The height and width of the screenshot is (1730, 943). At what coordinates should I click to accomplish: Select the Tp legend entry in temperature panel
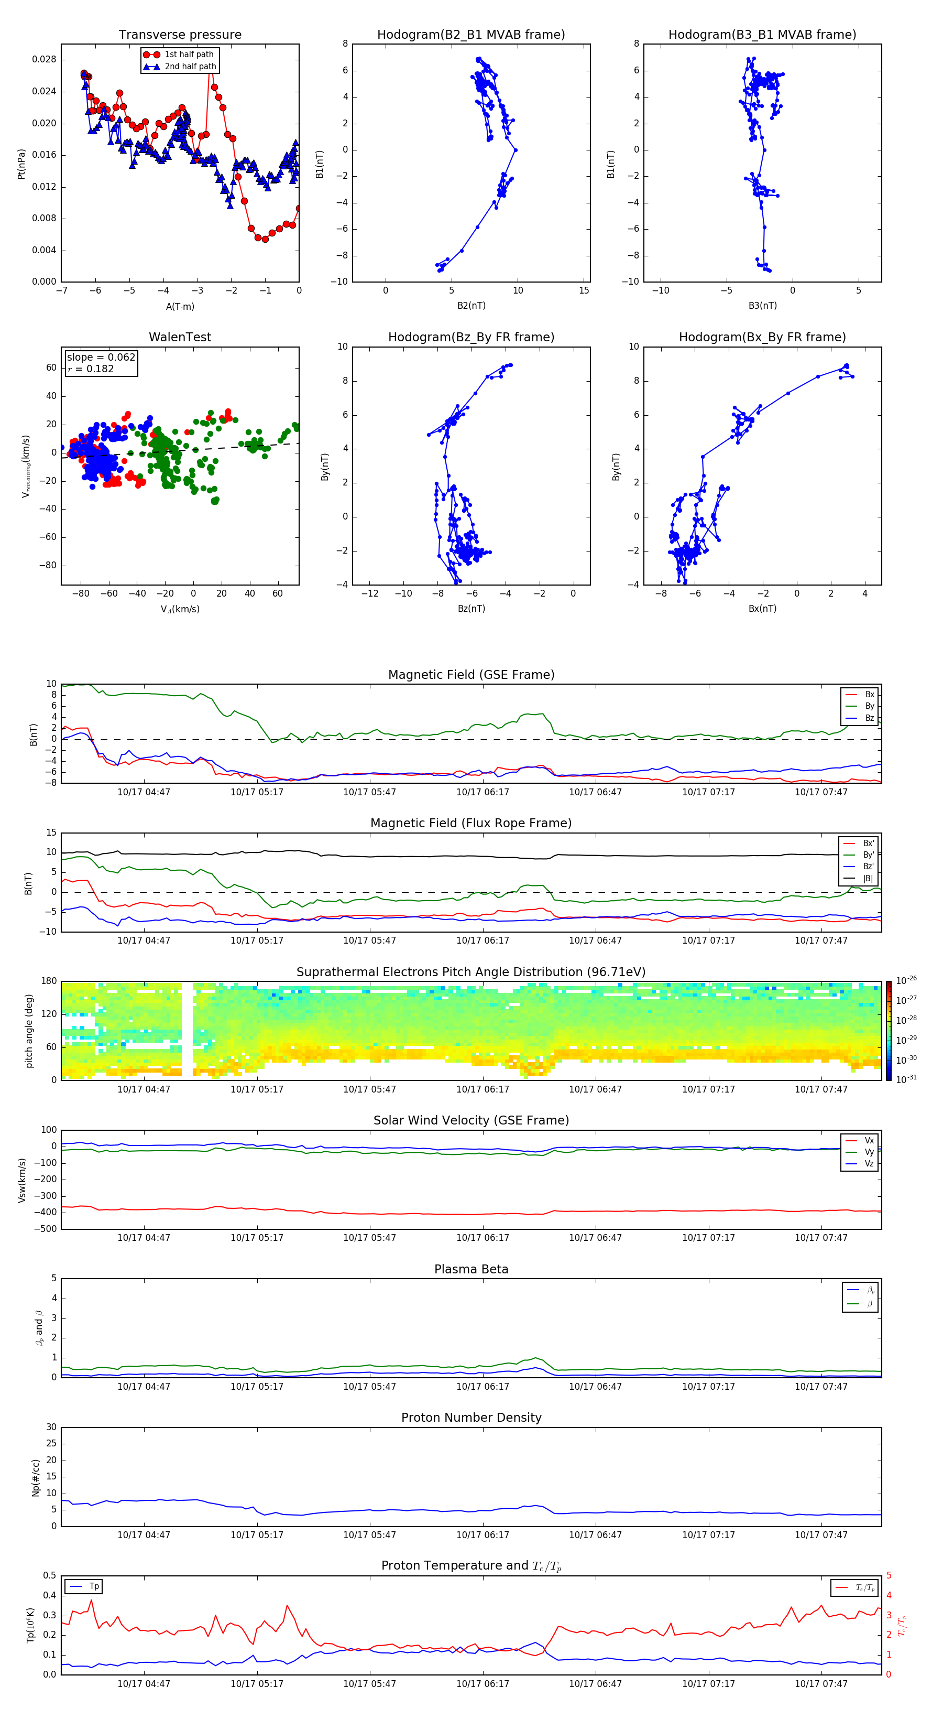coord(83,1586)
